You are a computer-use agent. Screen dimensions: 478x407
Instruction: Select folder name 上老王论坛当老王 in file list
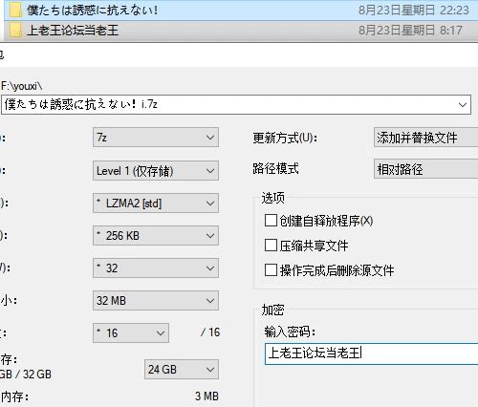[73, 31]
